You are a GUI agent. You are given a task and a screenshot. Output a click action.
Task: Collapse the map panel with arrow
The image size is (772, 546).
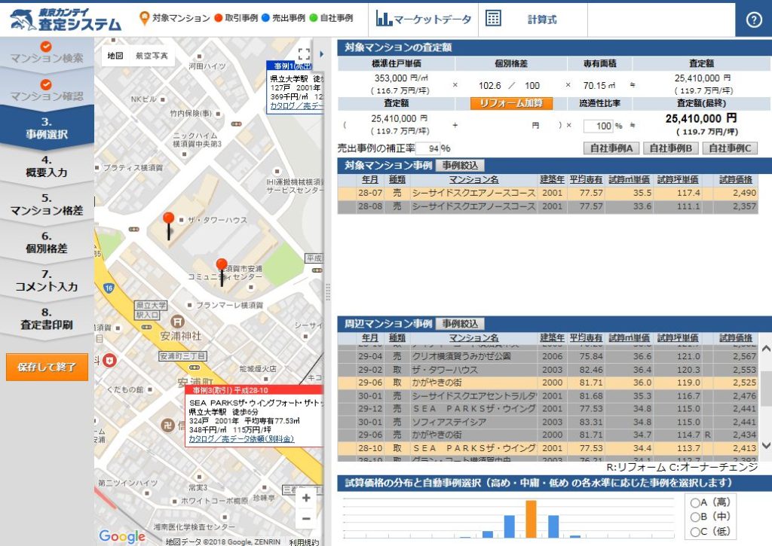click(323, 54)
